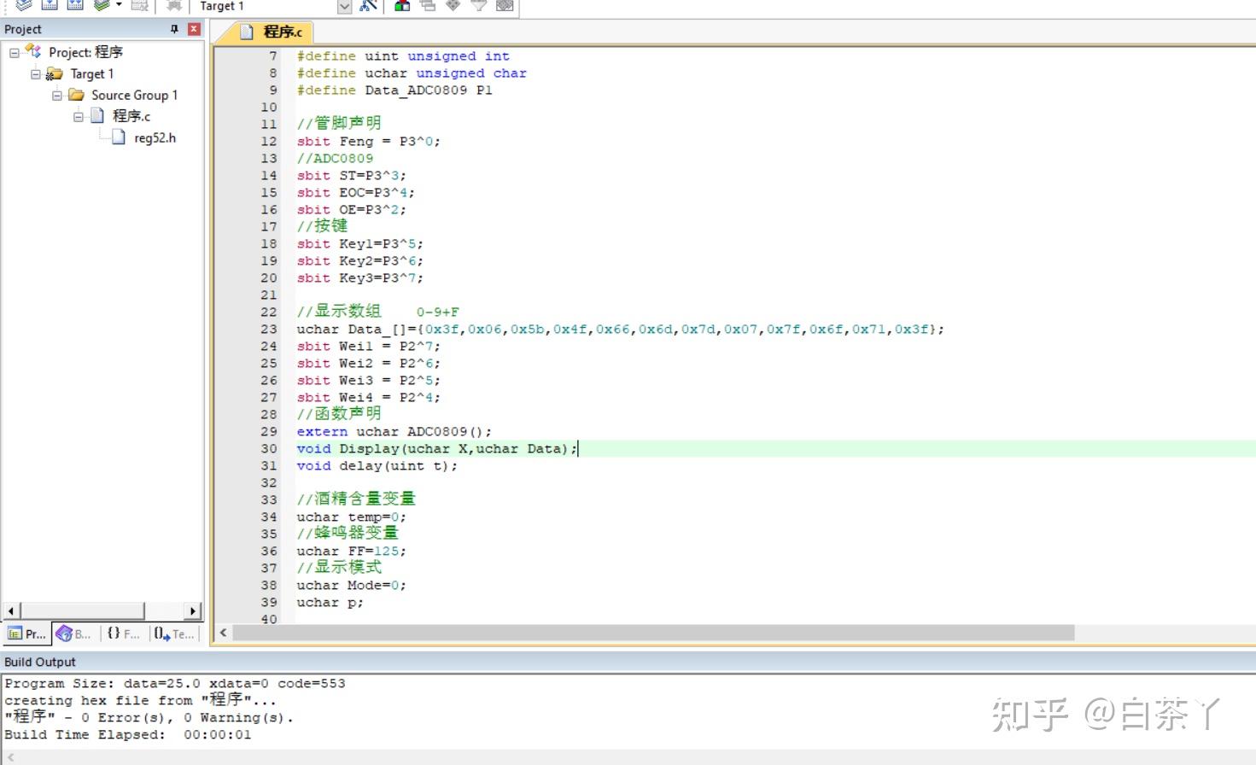Open Options for Target wand icon

pyautogui.click(x=368, y=5)
